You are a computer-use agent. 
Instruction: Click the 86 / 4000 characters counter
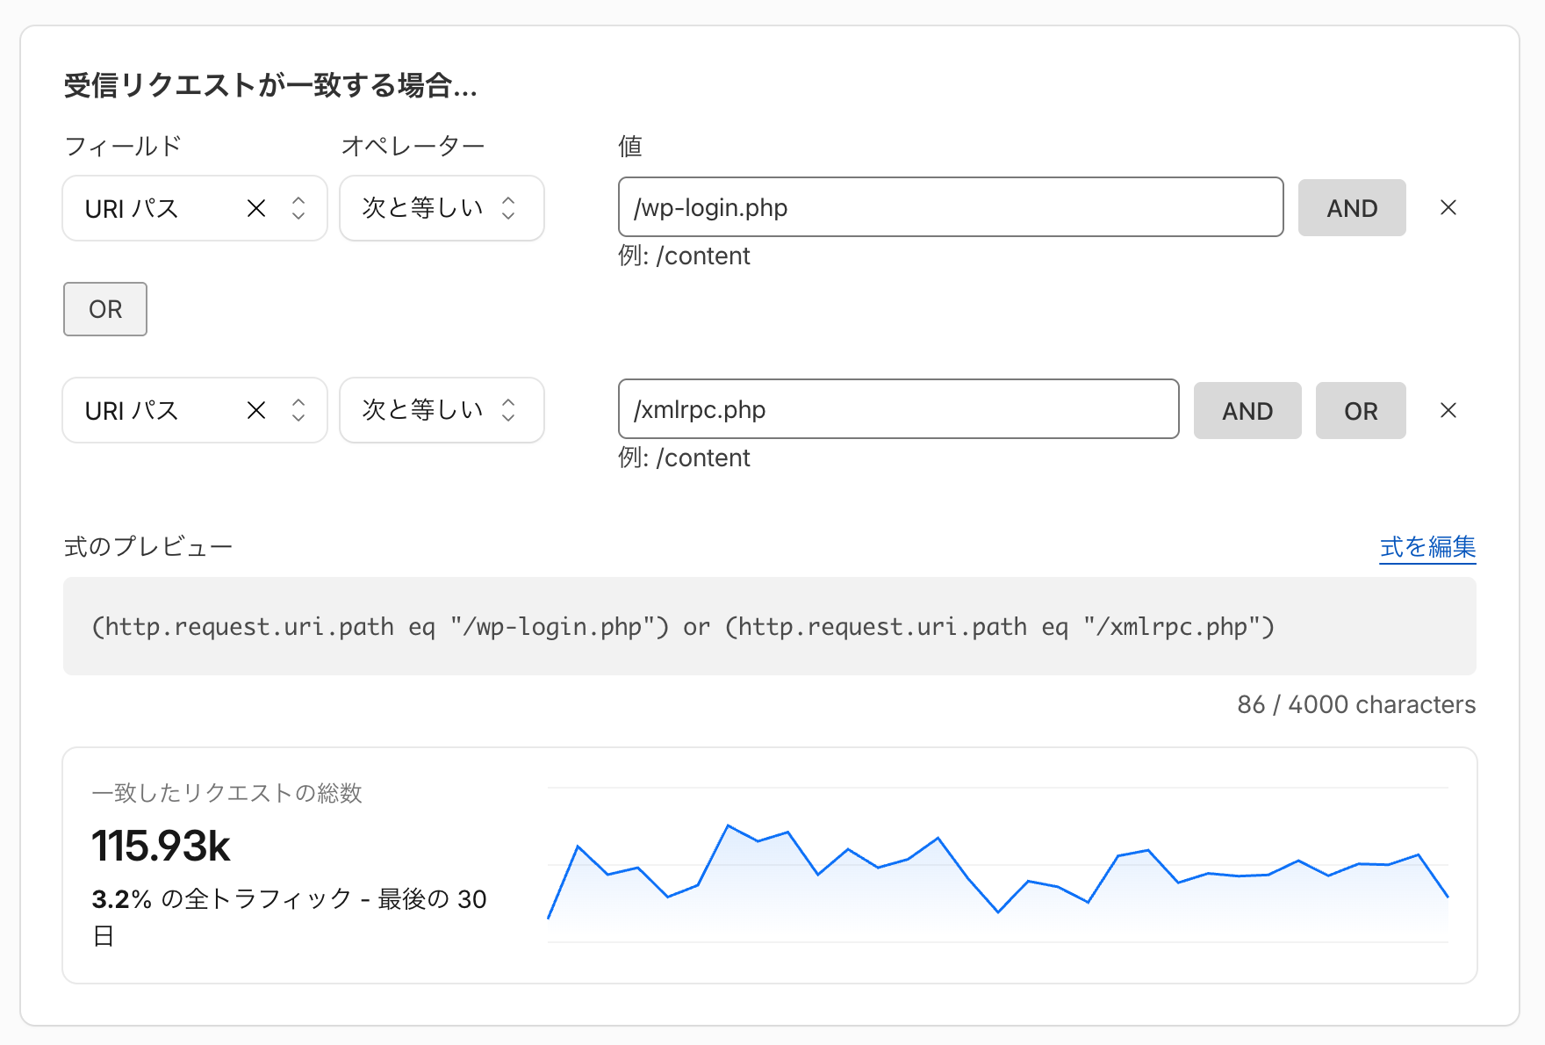(x=1356, y=704)
